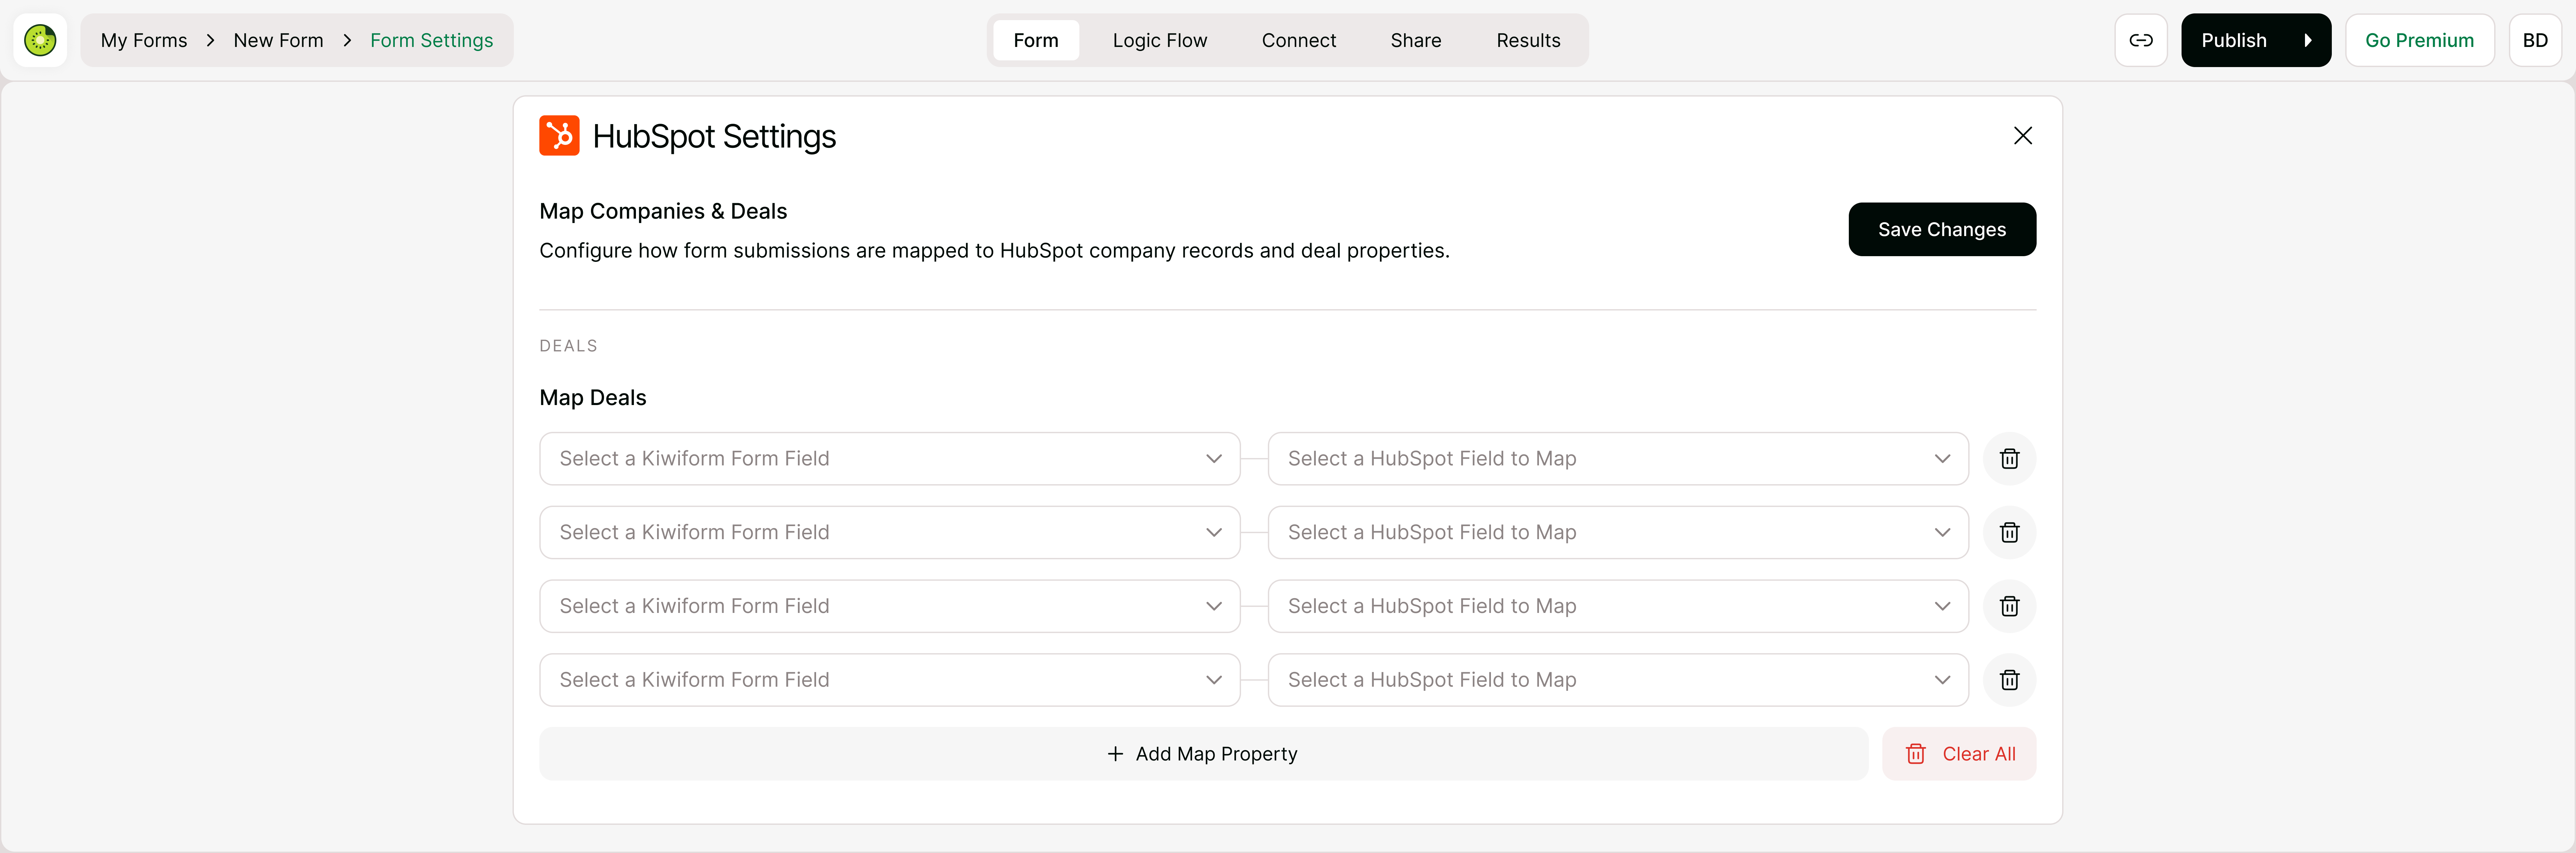The width and height of the screenshot is (2576, 853).
Task: Delete the fourth deal mapping row
Action: tap(2009, 680)
